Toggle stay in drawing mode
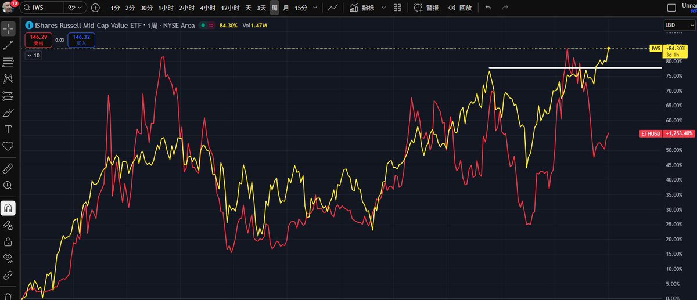 point(8,224)
